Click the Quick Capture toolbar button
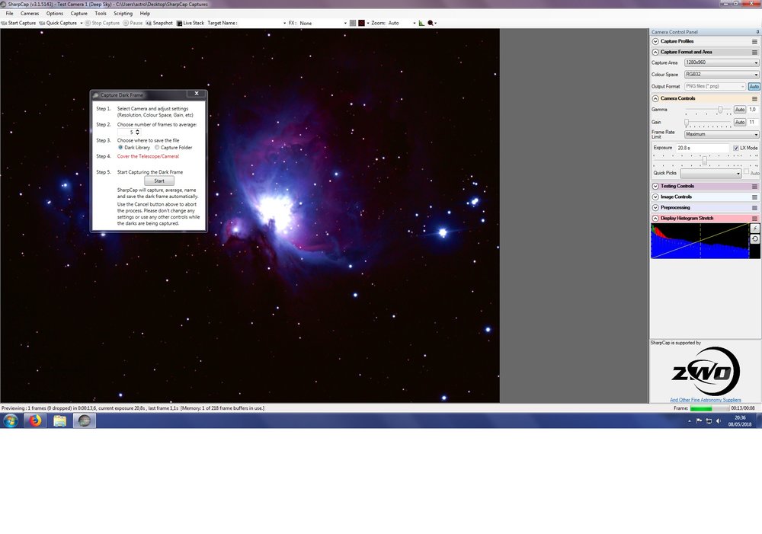 point(58,23)
